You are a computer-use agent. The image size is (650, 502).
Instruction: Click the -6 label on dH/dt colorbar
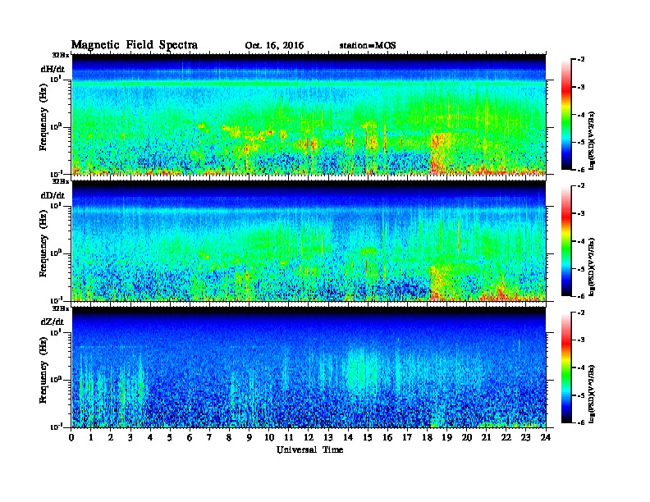click(x=581, y=170)
